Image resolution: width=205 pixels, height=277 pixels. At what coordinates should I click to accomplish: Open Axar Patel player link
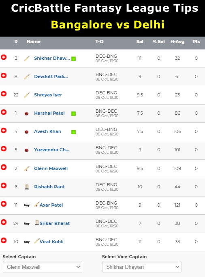point(51,205)
